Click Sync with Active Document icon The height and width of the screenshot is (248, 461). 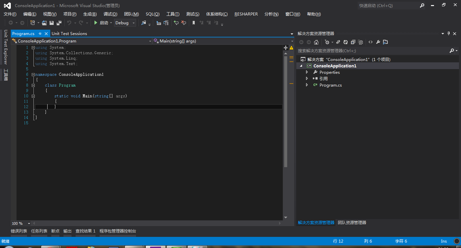(338, 42)
